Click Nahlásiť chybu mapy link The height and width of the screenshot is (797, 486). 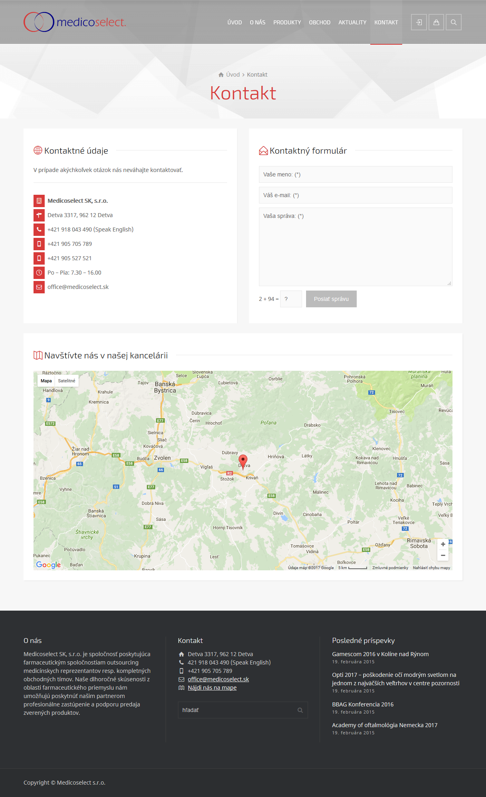point(431,568)
